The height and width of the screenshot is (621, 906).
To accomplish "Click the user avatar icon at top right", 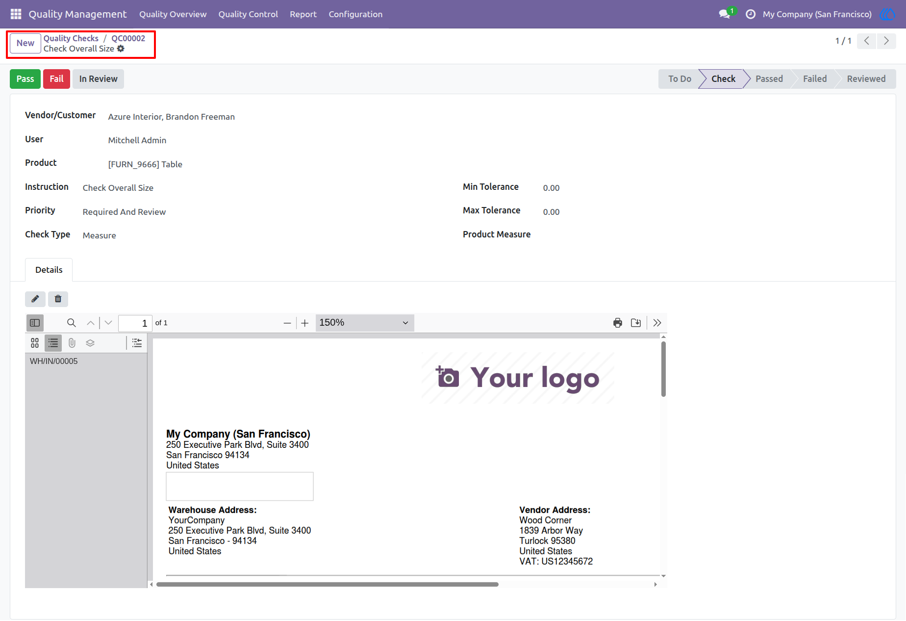I will tap(887, 14).
